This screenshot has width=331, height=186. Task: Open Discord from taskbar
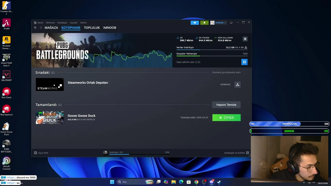click(212, 182)
